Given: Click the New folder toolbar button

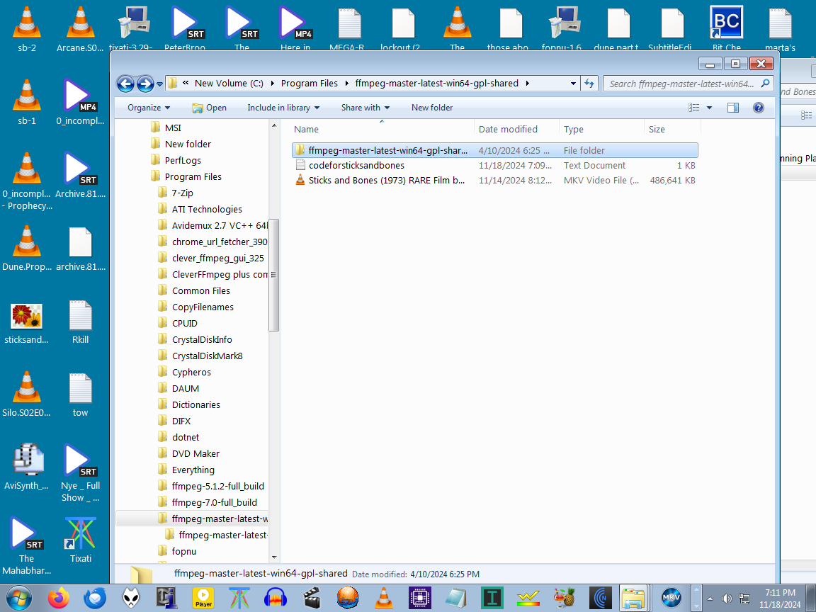Looking at the screenshot, I should (432, 108).
